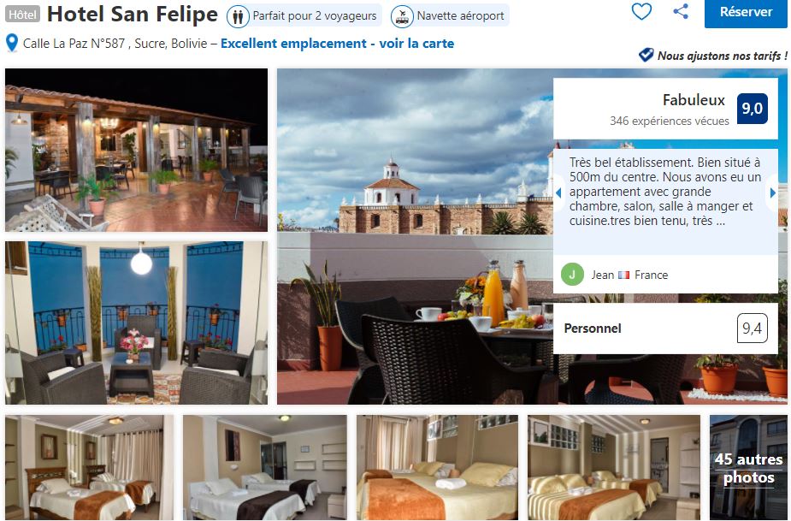Click the two travelers icon
The image size is (791, 521).
pos(238,16)
